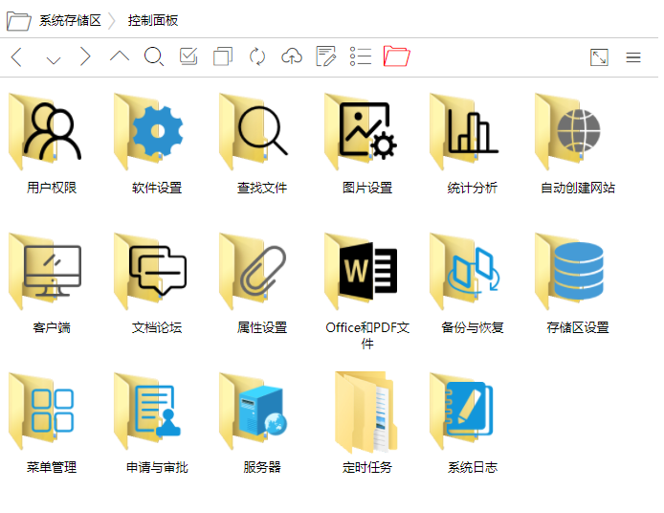Open the 用户权限 folder
Image resolution: width=664 pixels, height=513 pixels.
pyautogui.click(x=45, y=131)
